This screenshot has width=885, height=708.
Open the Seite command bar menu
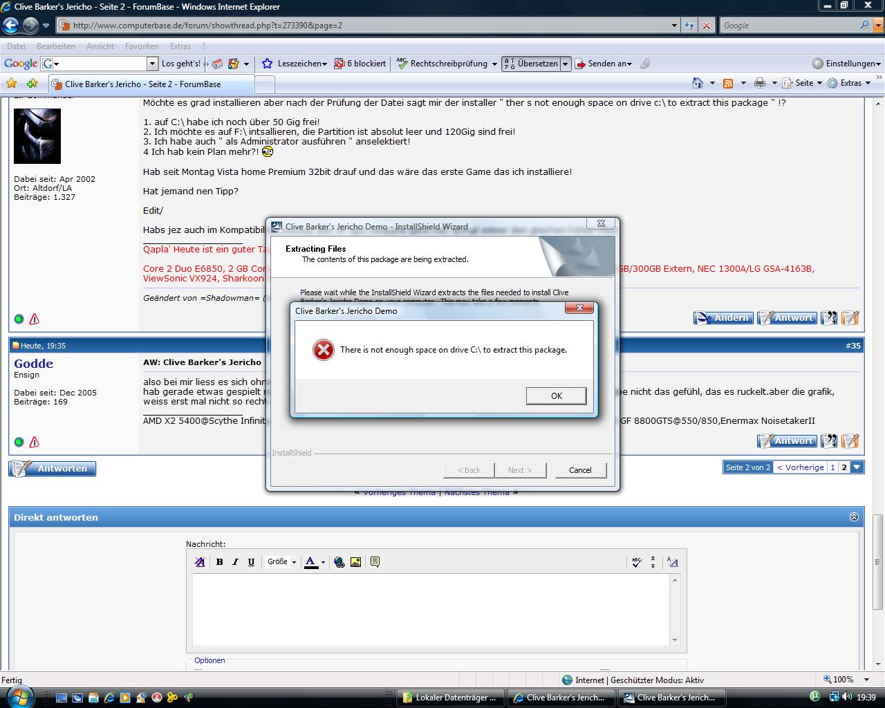point(803,83)
